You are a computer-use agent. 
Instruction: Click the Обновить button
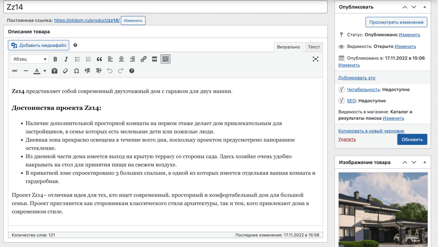(412, 139)
